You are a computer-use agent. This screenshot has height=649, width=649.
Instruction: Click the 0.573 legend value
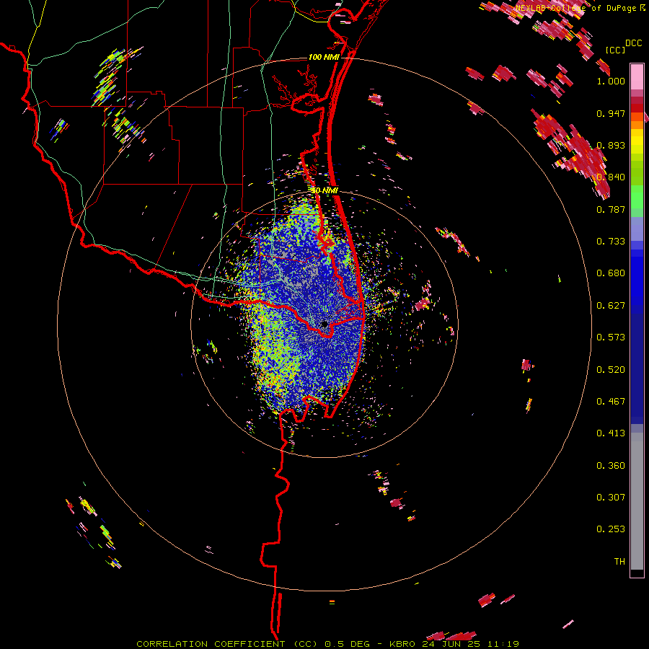611,337
